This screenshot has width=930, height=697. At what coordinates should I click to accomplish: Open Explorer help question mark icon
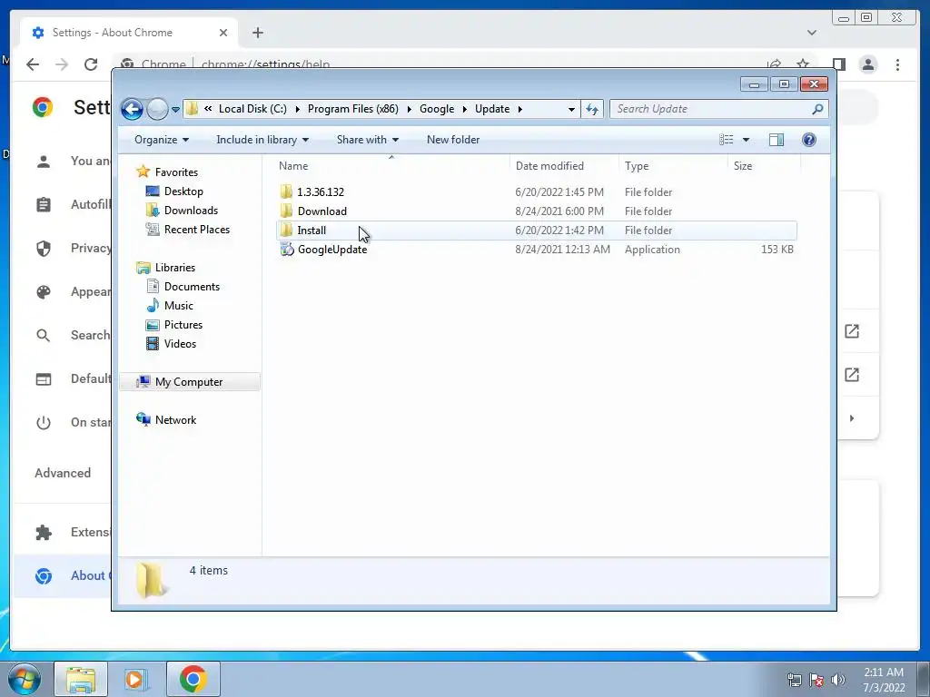click(x=809, y=140)
